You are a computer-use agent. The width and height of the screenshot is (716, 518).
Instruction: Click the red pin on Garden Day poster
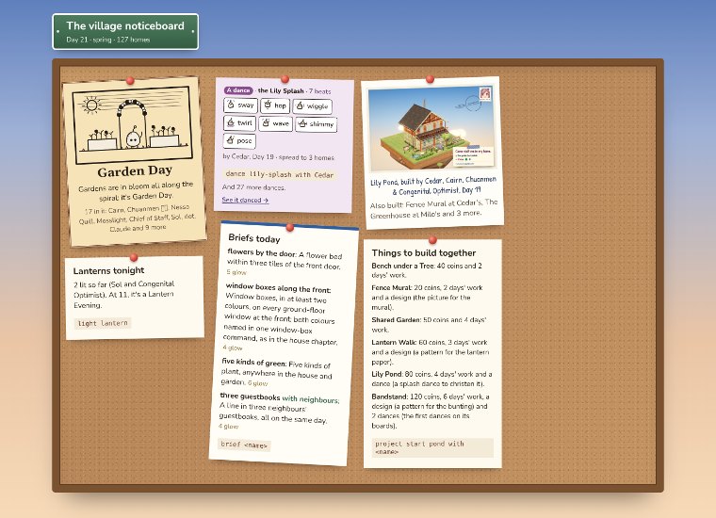tap(130, 81)
